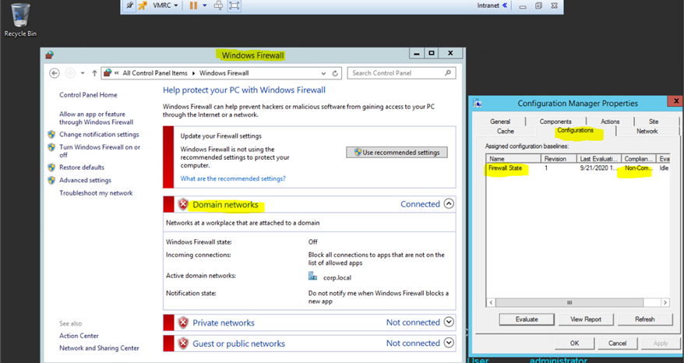Open Control Panel Home
The height and width of the screenshot is (363, 684).
point(88,95)
